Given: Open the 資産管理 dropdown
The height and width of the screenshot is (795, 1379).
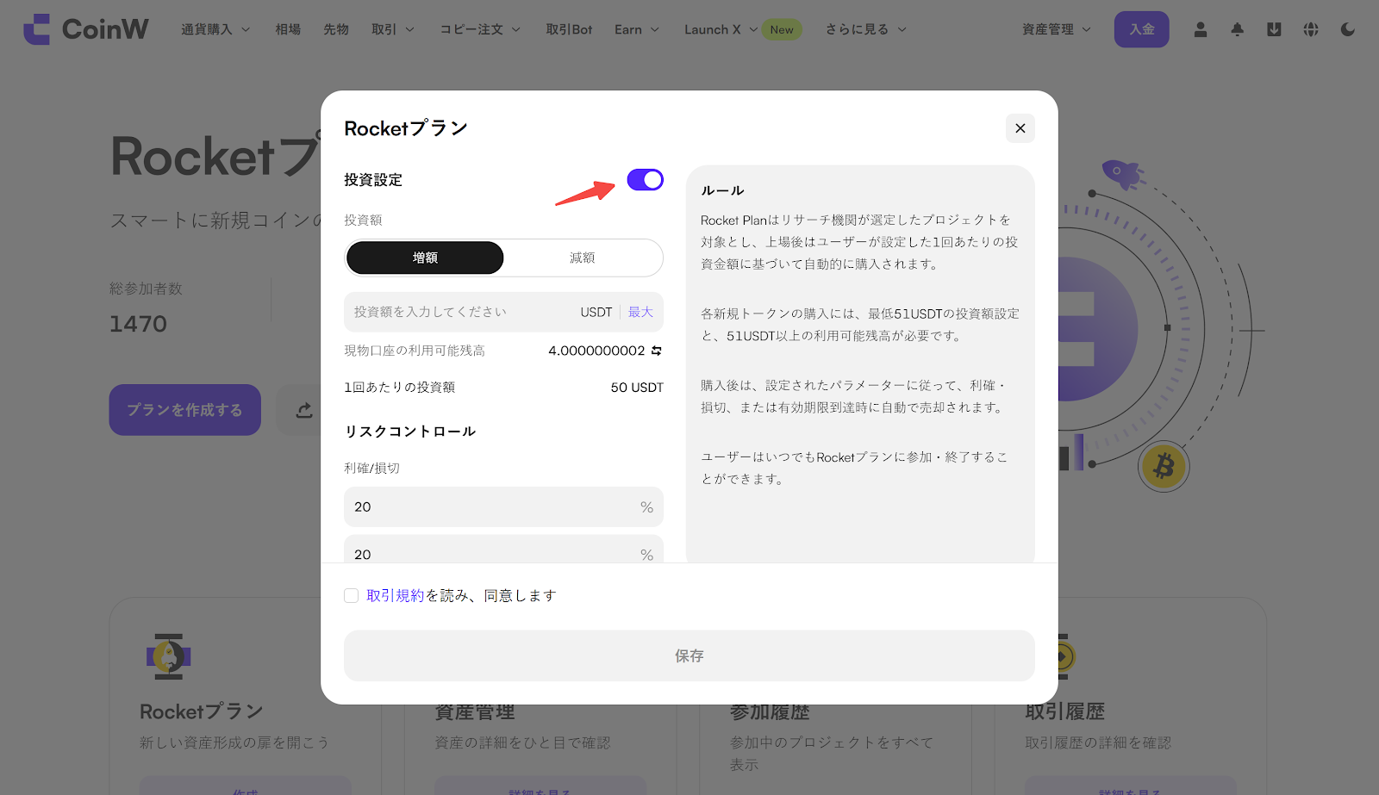Looking at the screenshot, I should 1056,29.
